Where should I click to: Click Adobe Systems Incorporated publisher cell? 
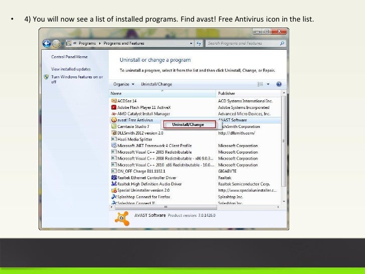point(244,107)
